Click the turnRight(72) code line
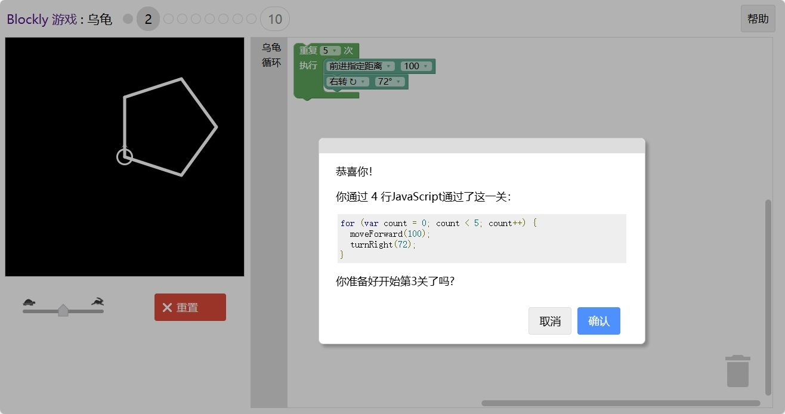 coord(383,245)
